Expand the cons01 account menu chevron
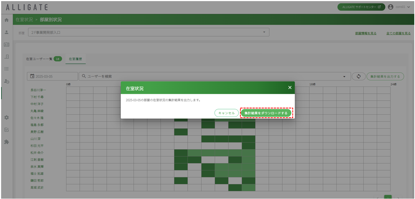 [409, 7]
